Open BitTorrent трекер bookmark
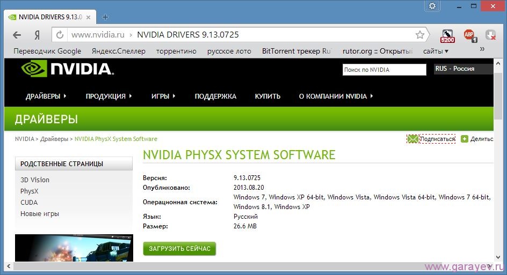Image resolution: width=507 pixels, height=275 pixels. pos(296,51)
